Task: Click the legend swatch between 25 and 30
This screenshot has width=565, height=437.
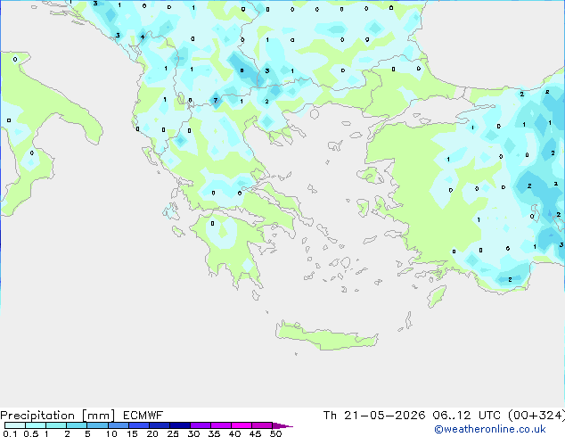Action: click(x=180, y=425)
